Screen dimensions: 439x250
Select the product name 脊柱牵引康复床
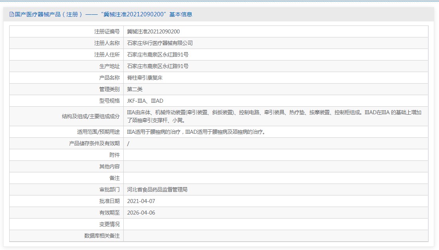[x=145, y=78]
